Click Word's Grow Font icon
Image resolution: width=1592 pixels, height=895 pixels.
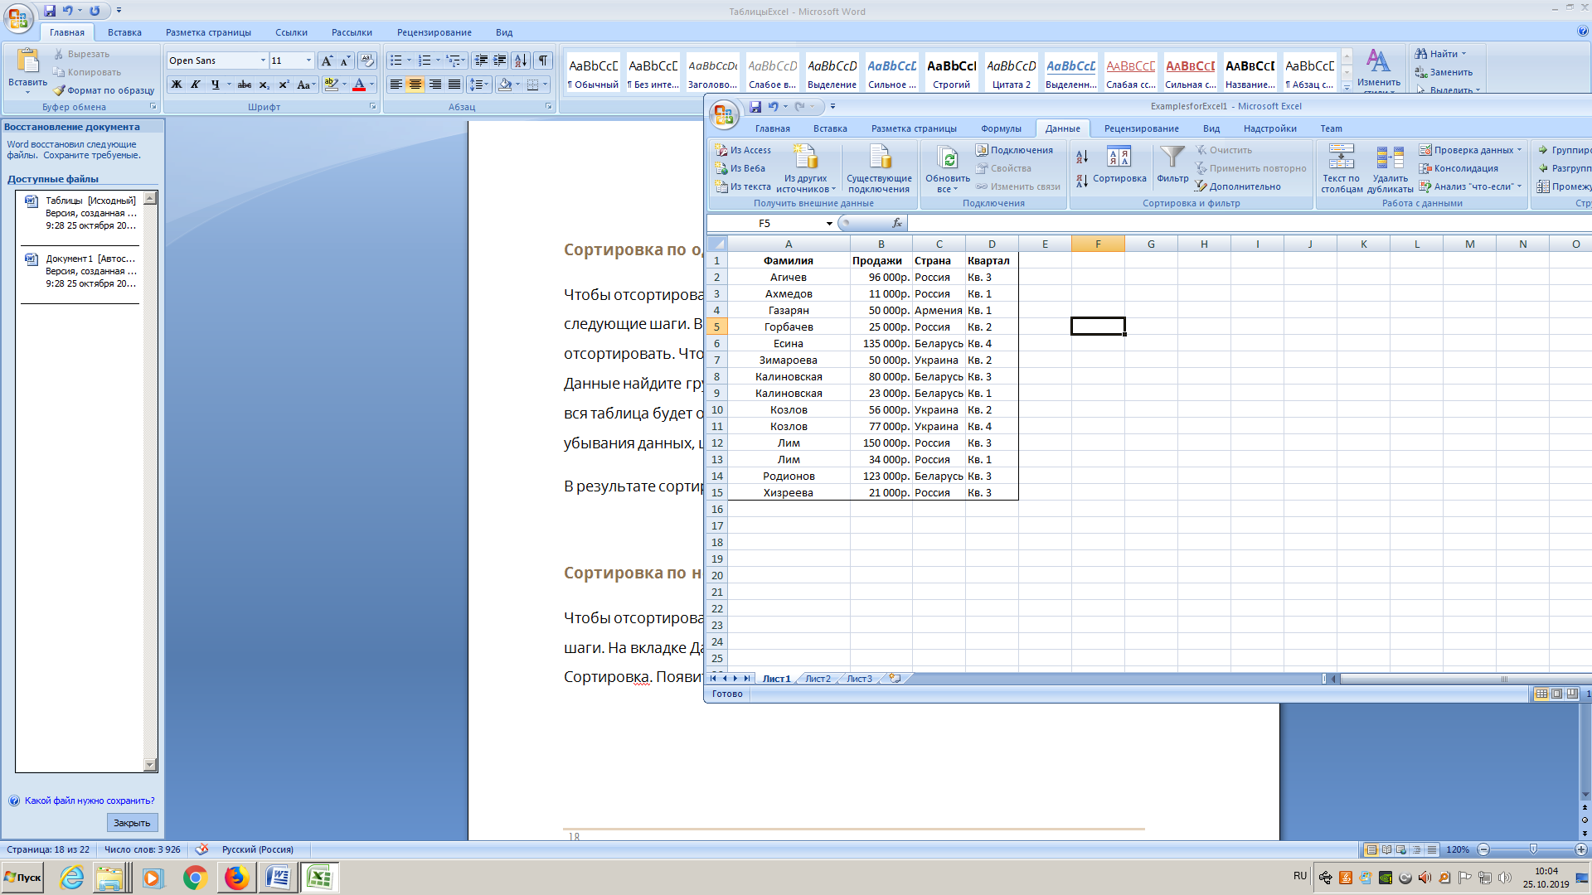click(x=327, y=60)
